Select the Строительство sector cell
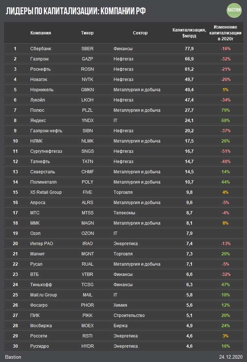The width and height of the screenshot is (247, 362). tap(129, 315)
